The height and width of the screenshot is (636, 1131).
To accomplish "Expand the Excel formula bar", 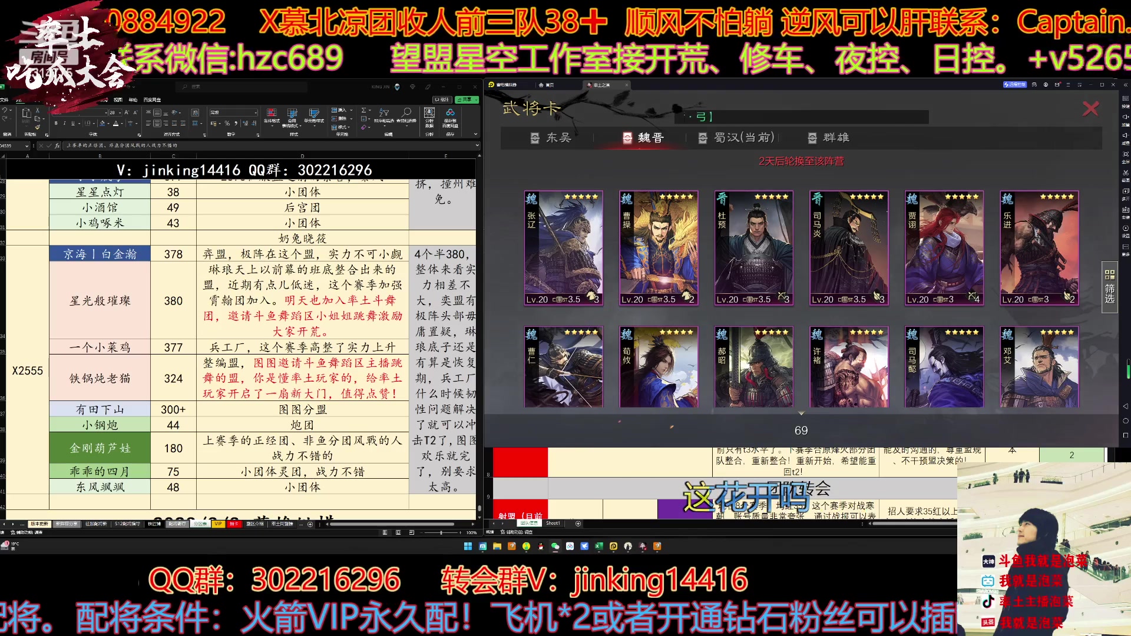I will coord(477,145).
